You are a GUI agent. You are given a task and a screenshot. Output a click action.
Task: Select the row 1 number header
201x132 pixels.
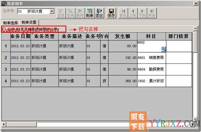click(6, 46)
